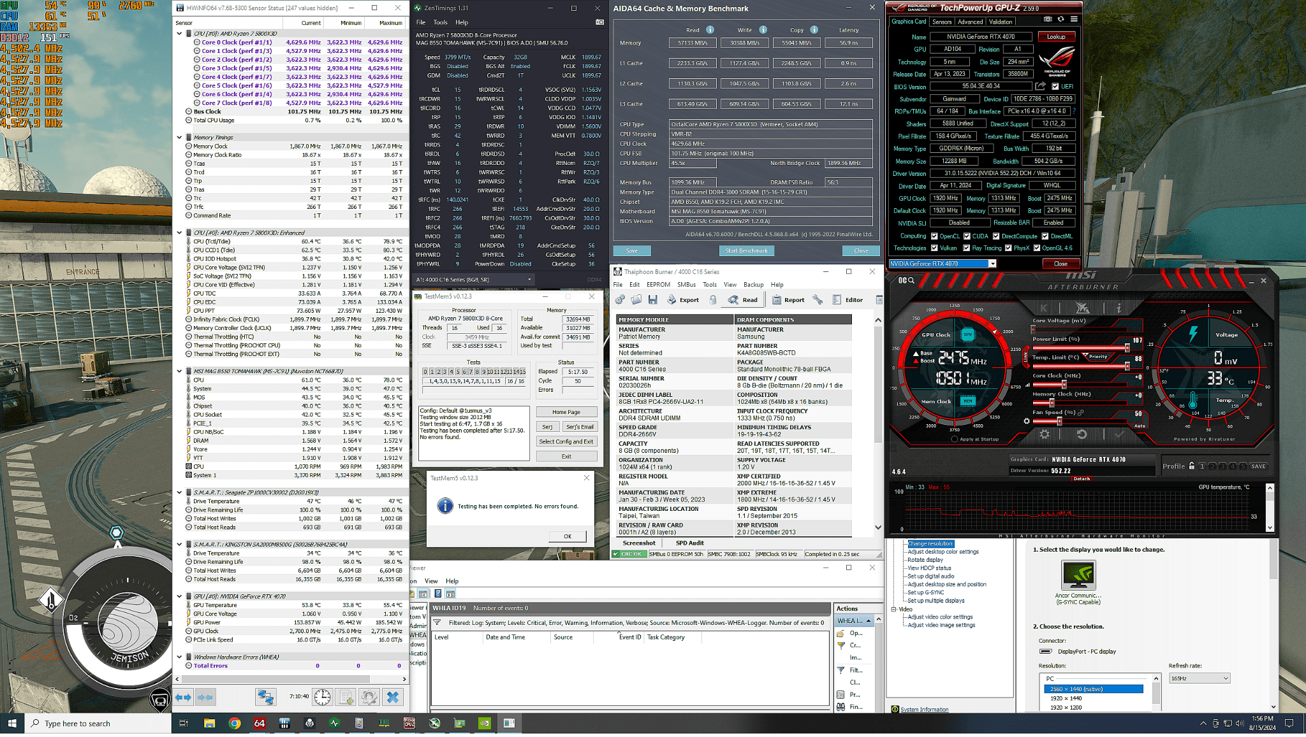Open the GPU selection dropdown in GPU-Z

(x=992, y=264)
